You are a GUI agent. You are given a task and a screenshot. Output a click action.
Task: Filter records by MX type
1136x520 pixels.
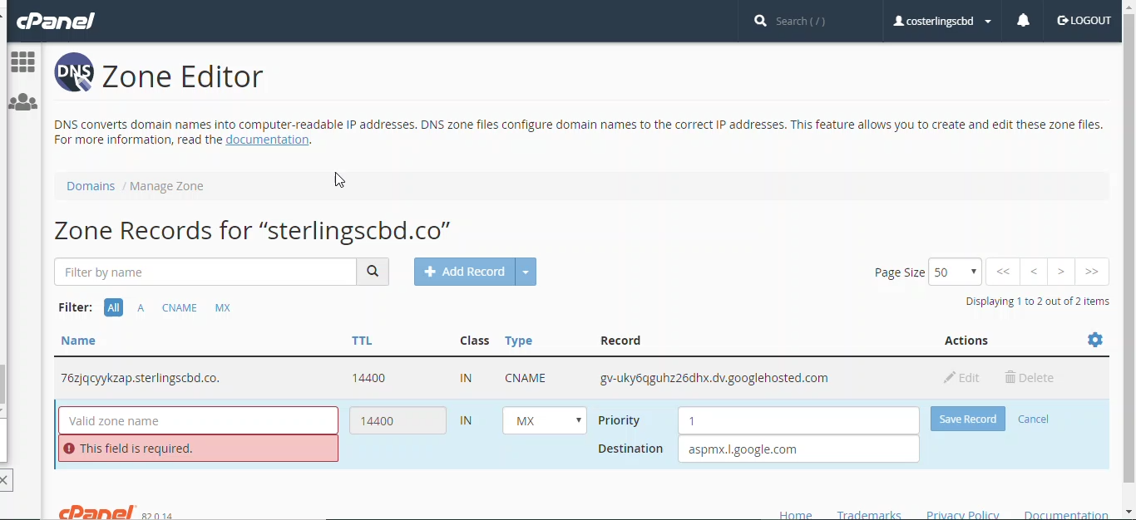click(222, 307)
